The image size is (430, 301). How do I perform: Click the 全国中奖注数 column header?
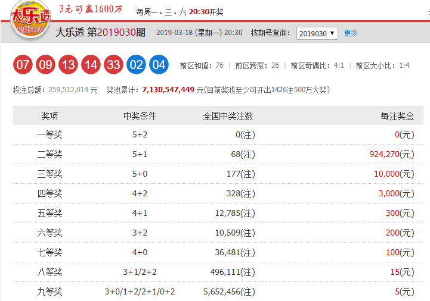[228, 116]
